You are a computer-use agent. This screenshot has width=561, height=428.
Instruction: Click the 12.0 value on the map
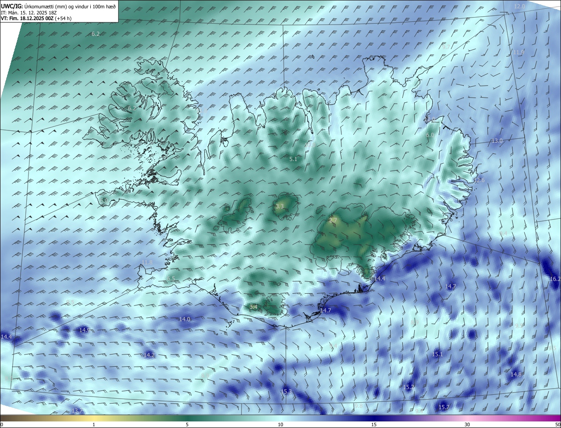519,6
